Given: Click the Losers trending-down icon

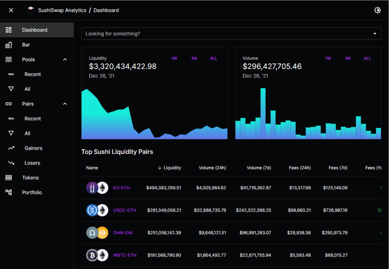Looking at the screenshot, I should pyautogui.click(x=11, y=163).
